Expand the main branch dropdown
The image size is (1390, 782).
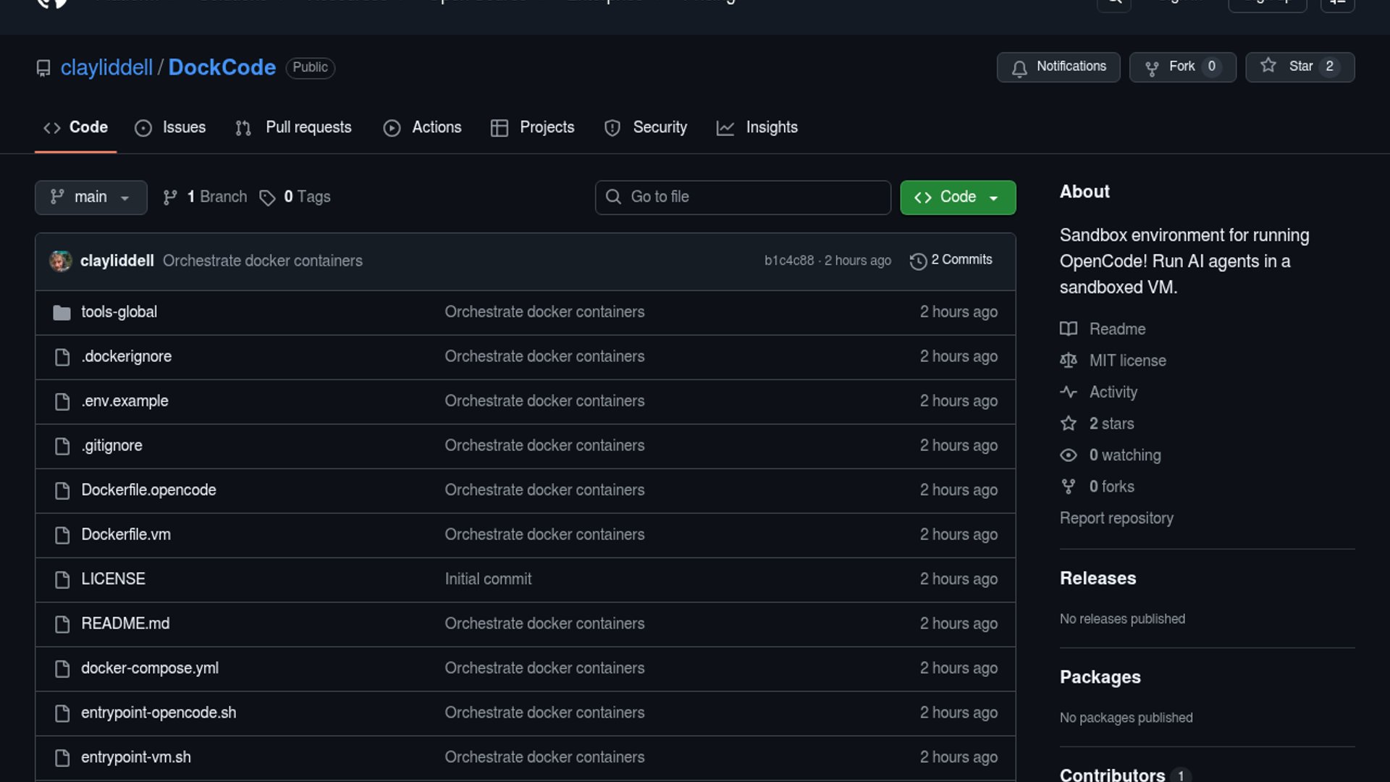coord(90,198)
